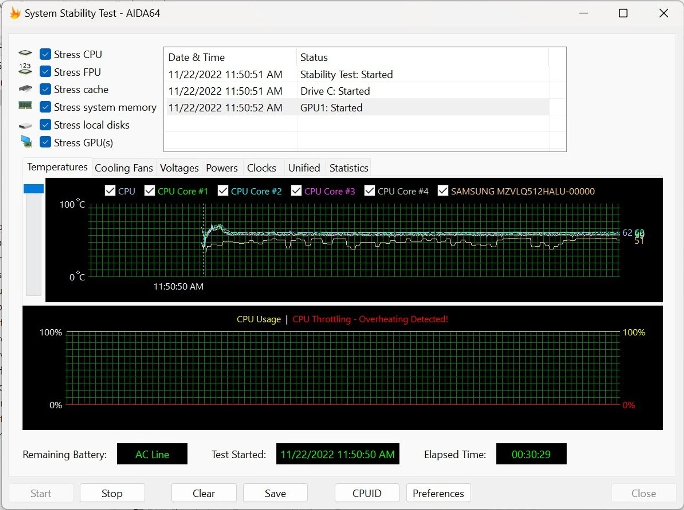Open the Statistics tab
The width and height of the screenshot is (684, 510).
pos(348,168)
